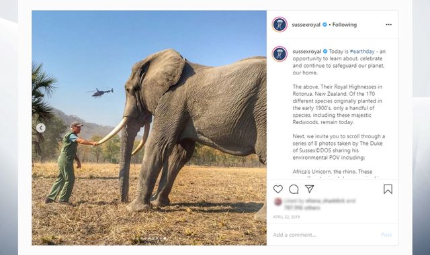The image size is (430, 255).
Task: Click the verified badge in post header
Action: pyautogui.click(x=325, y=24)
